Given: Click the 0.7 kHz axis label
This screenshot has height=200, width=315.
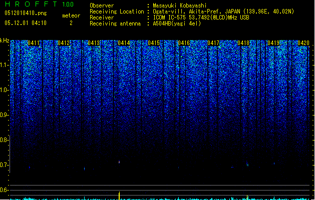Looking at the screenshot, I should 4,165.
